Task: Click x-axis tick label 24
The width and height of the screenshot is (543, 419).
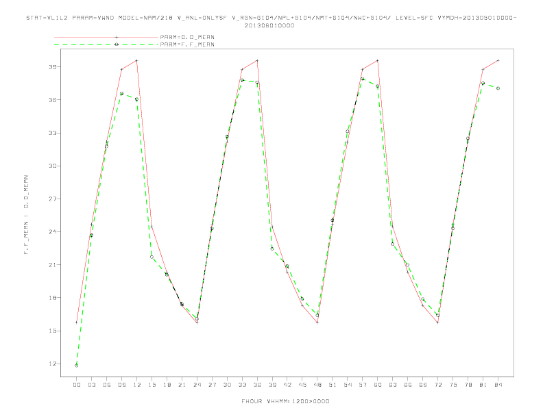Action: (197, 385)
